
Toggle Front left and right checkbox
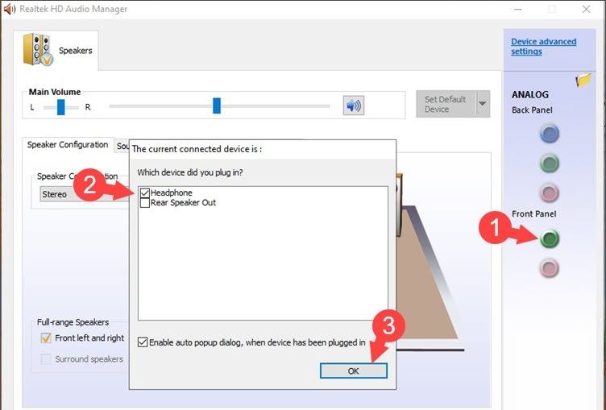[x=46, y=338]
